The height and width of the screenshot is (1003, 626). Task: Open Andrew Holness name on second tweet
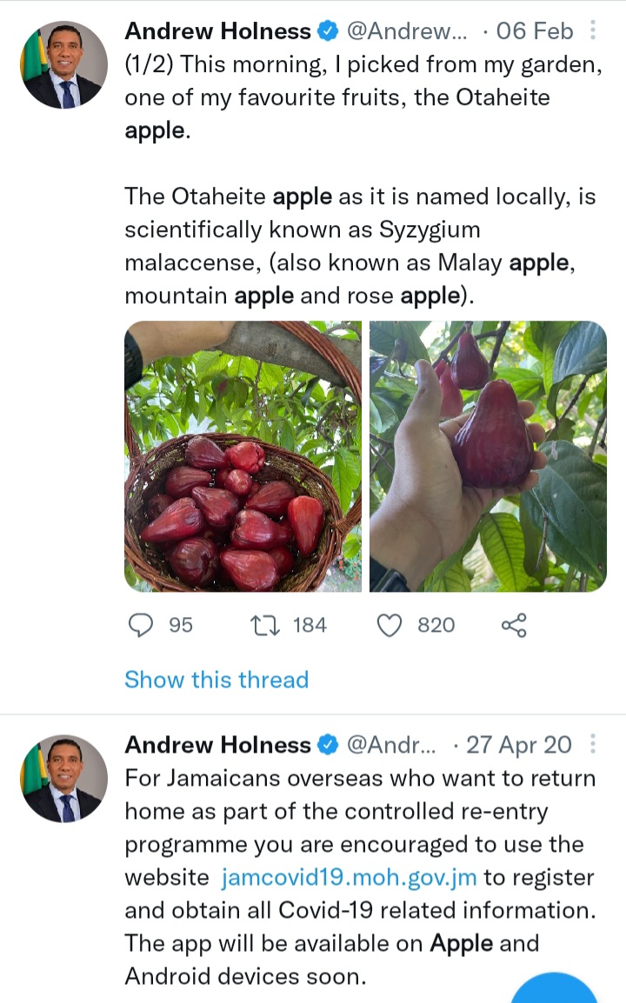pos(217,745)
